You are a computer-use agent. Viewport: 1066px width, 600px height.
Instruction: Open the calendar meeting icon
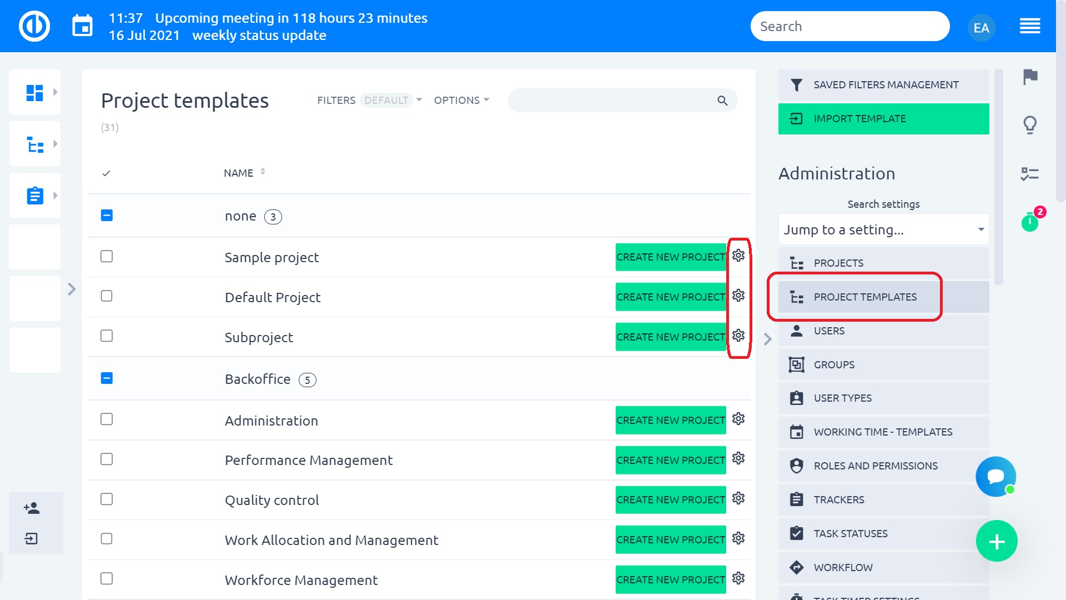pos(83,26)
